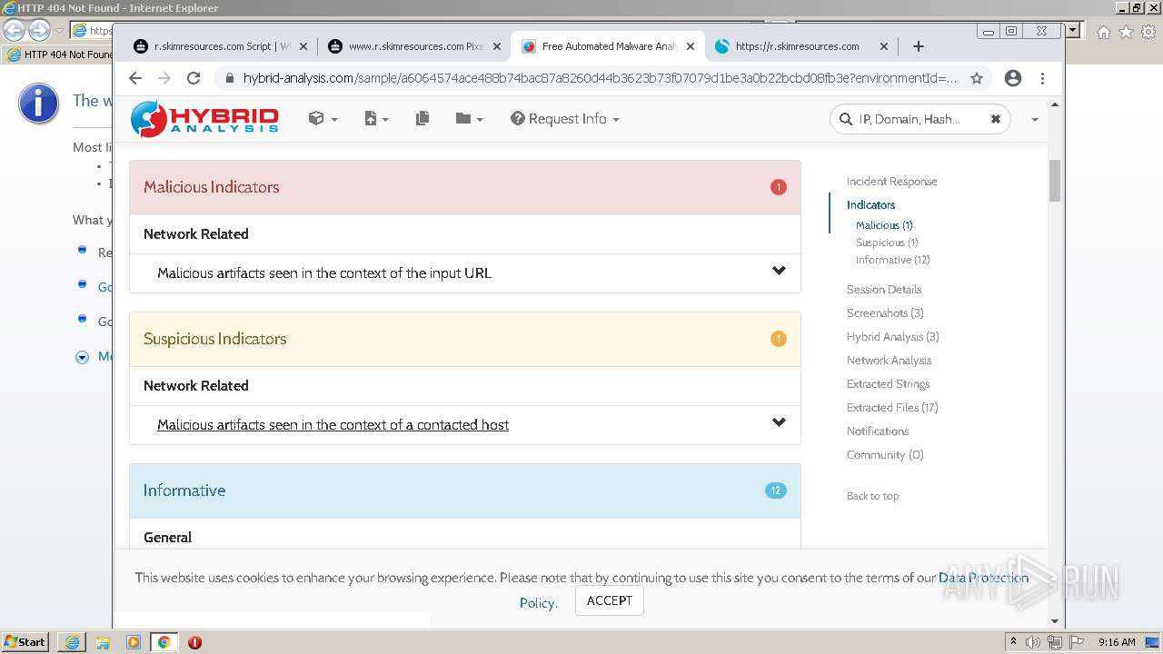Image resolution: width=1163 pixels, height=654 pixels.
Task: Jump to Session Details section
Action: (x=884, y=289)
